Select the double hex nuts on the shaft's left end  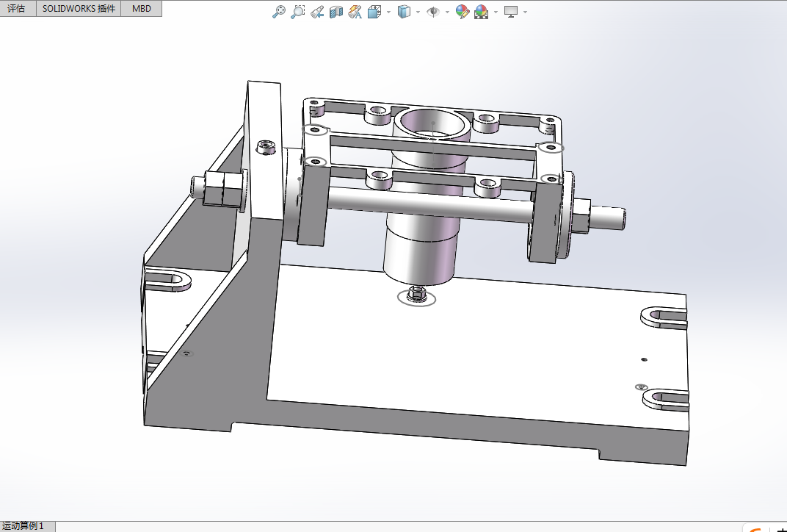pyautogui.click(x=222, y=188)
